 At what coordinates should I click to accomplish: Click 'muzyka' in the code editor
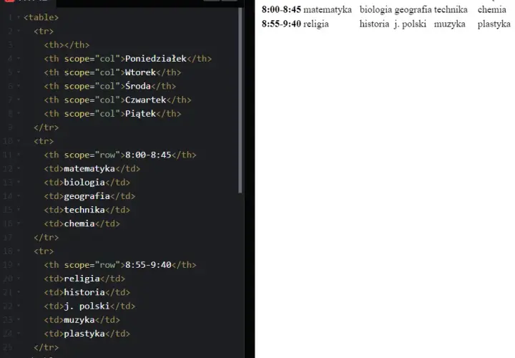79,320
